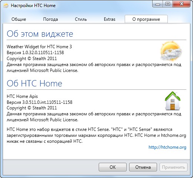Click the heading Об HTC Home
Viewport: 193px width, 178px height.
[35, 83]
